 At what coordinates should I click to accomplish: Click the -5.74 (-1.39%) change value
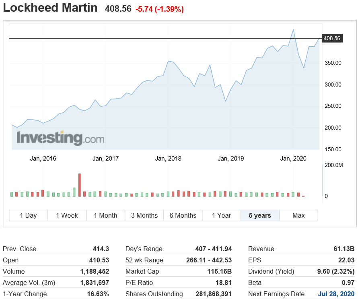(160, 9)
